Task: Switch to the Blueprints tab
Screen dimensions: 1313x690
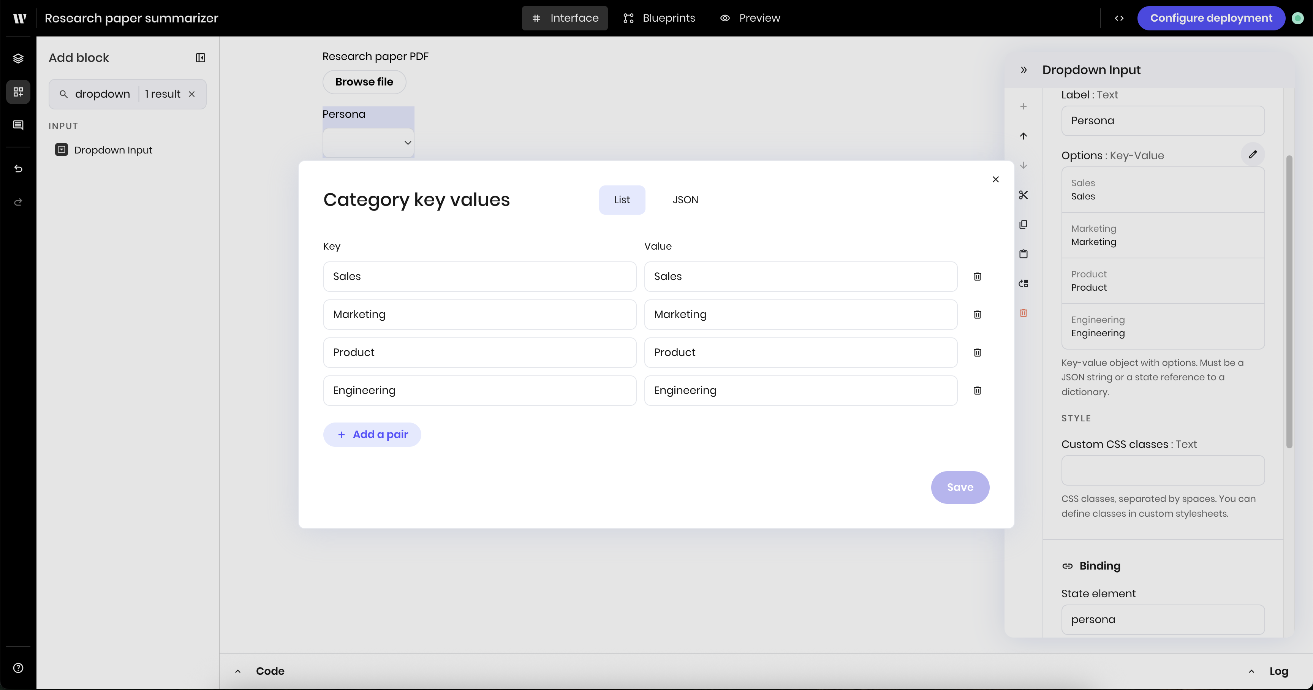Action: click(x=659, y=18)
